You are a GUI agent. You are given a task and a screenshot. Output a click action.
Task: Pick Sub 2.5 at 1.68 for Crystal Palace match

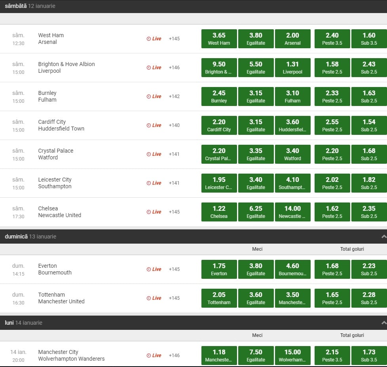(x=369, y=154)
